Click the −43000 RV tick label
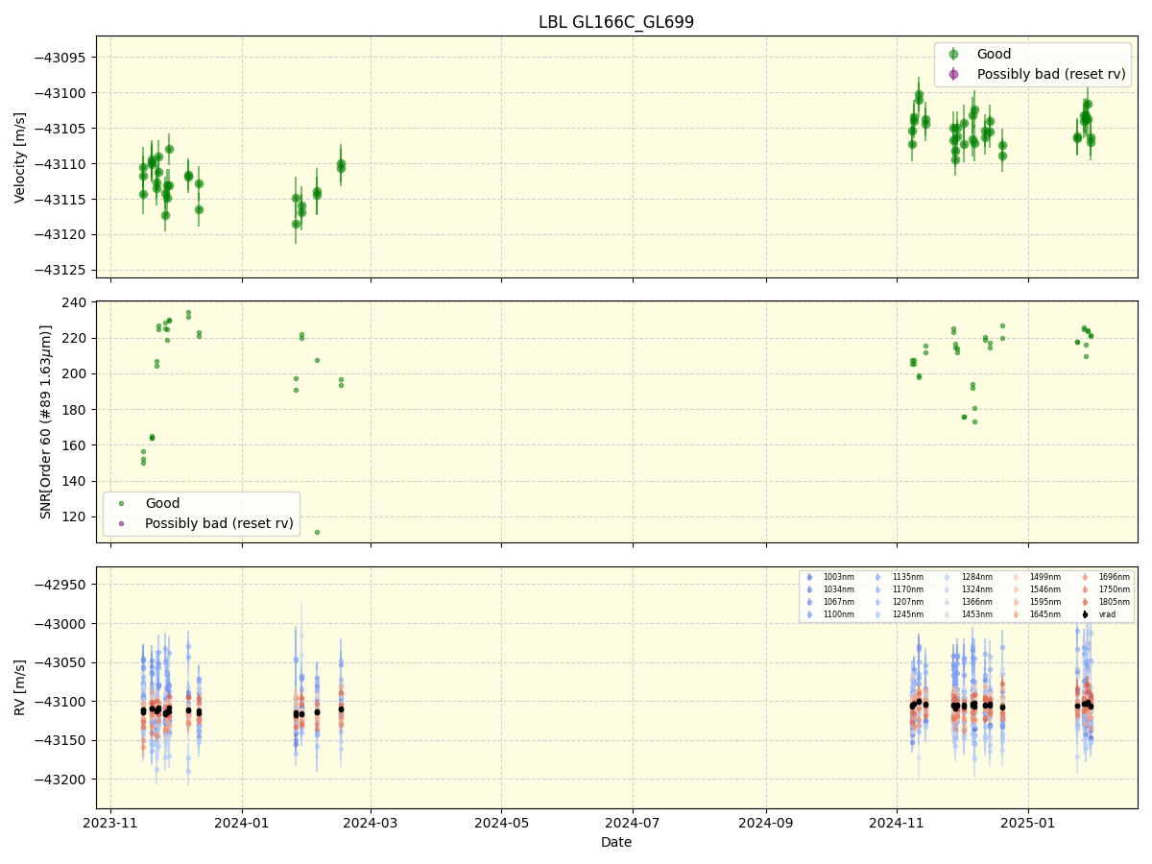The width and height of the screenshot is (1152, 864). [61, 624]
